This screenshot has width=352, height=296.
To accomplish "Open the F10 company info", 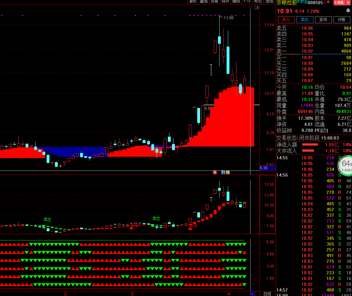I will [x=247, y=2].
